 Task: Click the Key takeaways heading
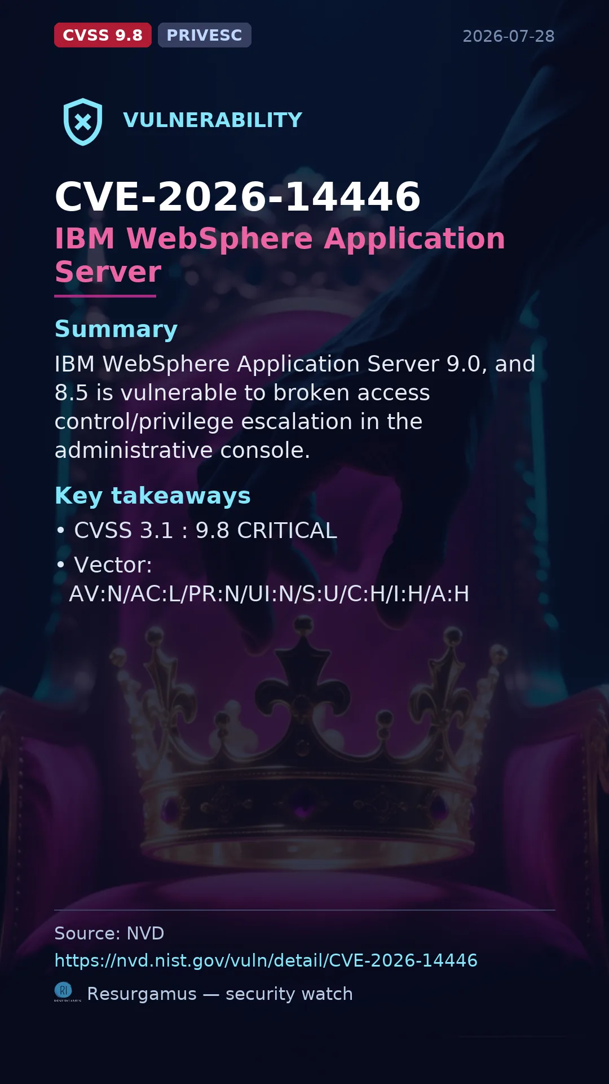tap(152, 496)
